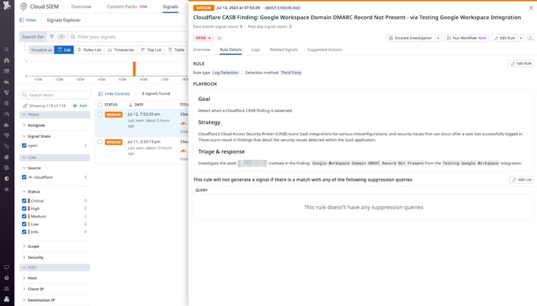Image resolution: width=537 pixels, height=306 pixels.
Task: Switch to the Suggested Actions tab
Action: [x=325, y=49]
